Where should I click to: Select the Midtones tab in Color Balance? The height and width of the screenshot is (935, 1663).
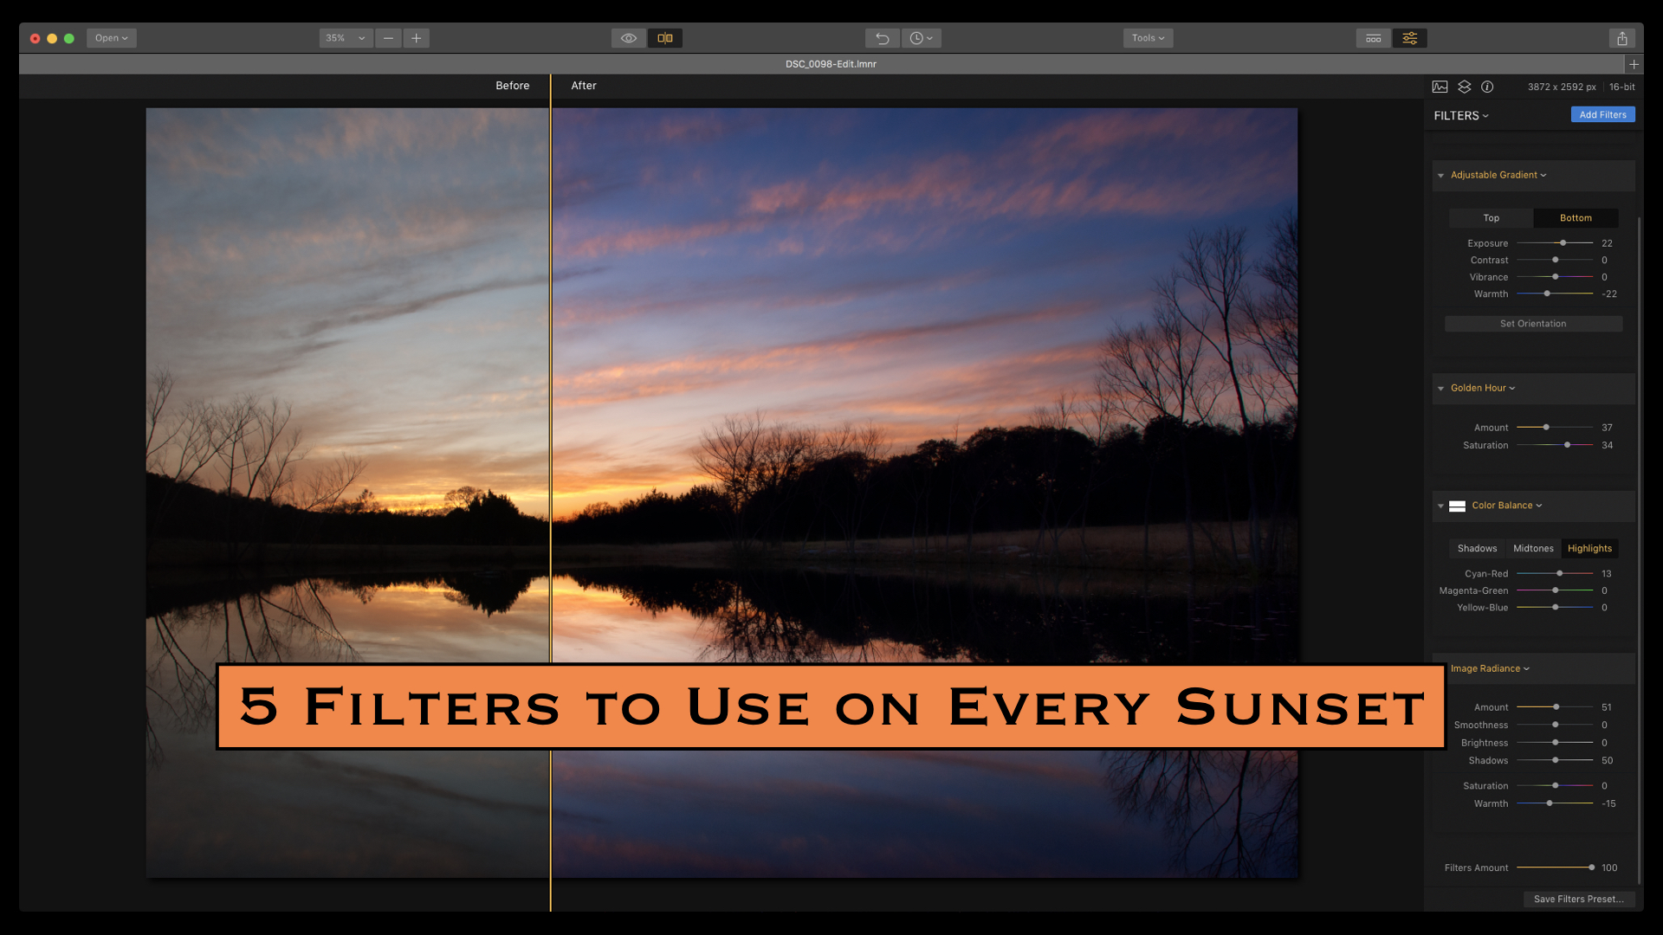[1533, 549]
